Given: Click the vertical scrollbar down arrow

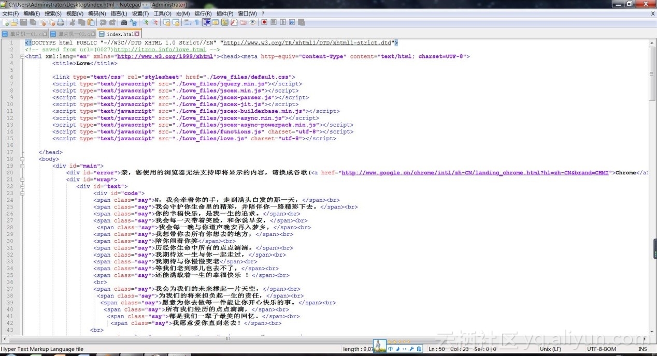Looking at the screenshot, I should coord(652,331).
